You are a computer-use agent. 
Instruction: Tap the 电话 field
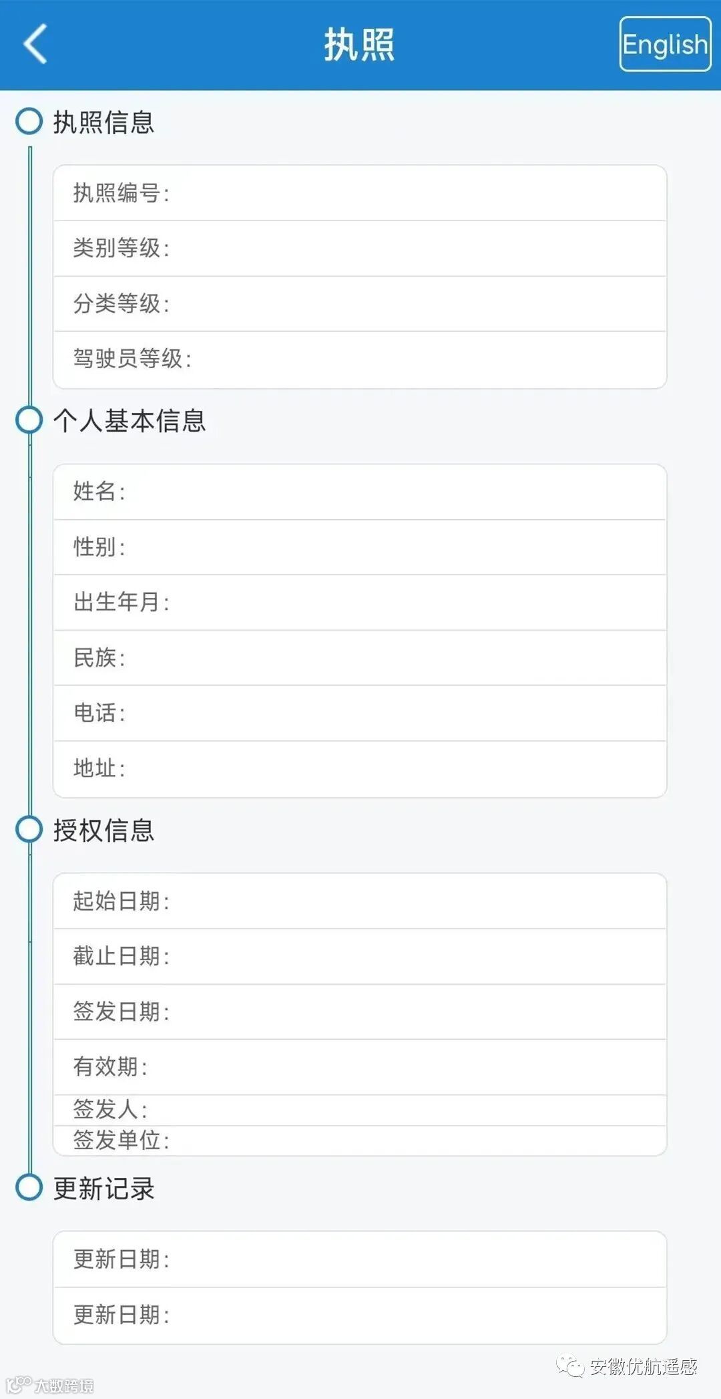tap(360, 713)
